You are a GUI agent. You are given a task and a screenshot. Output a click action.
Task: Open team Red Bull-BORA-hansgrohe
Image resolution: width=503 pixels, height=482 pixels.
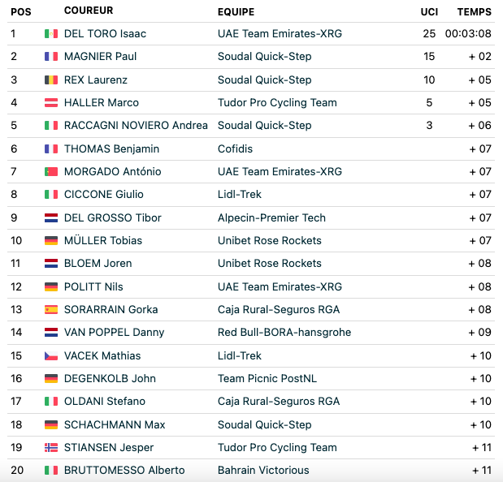[x=284, y=333]
